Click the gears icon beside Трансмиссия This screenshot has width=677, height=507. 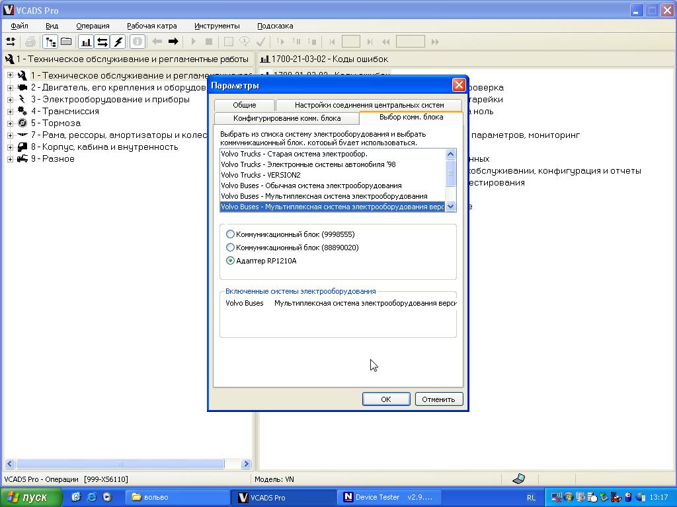pyautogui.click(x=22, y=111)
